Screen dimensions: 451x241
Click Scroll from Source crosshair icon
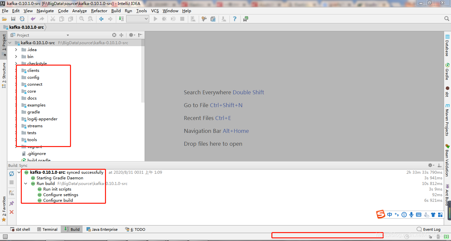(x=114, y=35)
